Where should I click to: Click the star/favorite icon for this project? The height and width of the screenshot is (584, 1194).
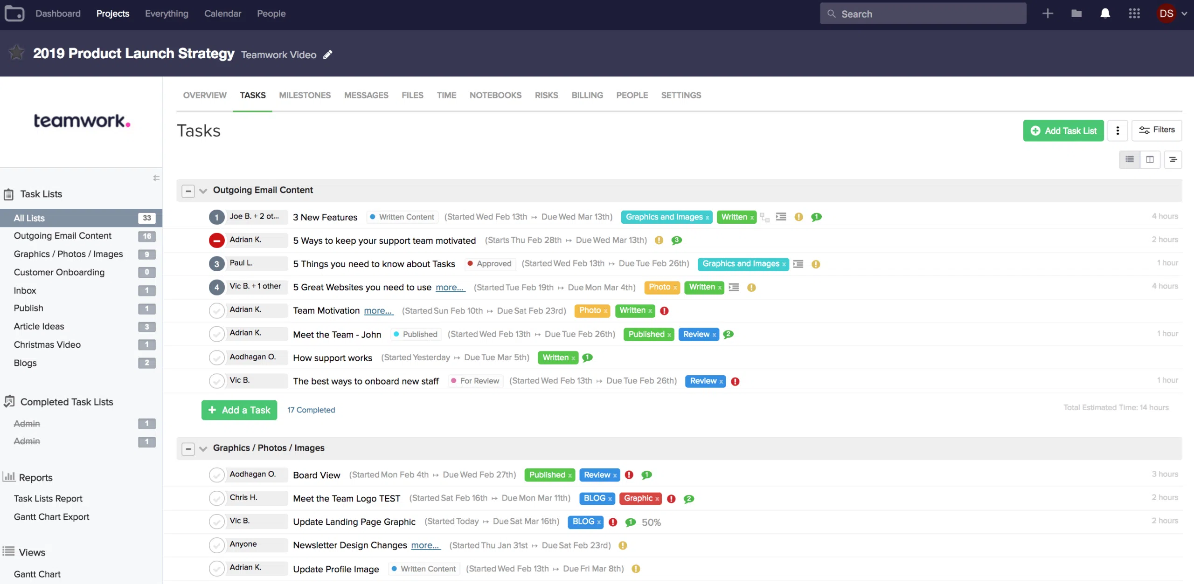(x=16, y=54)
